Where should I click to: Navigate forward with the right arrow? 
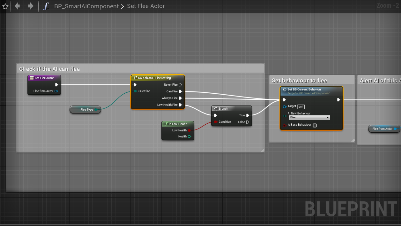pyautogui.click(x=30, y=6)
